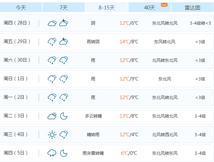
Task: Click temperature 12℃/8℃ for 周六
Action: (x=129, y=60)
